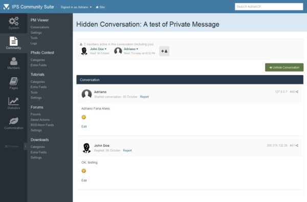Image resolution: width=307 pixels, height=202 pixels.
Task: Click share icon on post #40
Action: pyautogui.click(x=297, y=92)
